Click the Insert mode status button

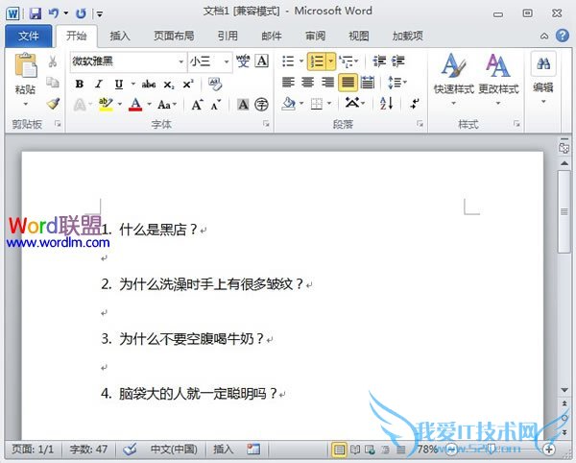tap(223, 449)
